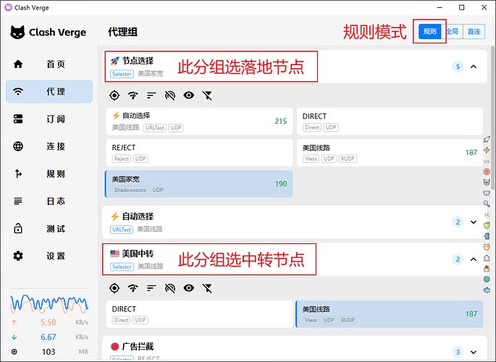Expand the 广告拦截 group chevron

(474, 352)
